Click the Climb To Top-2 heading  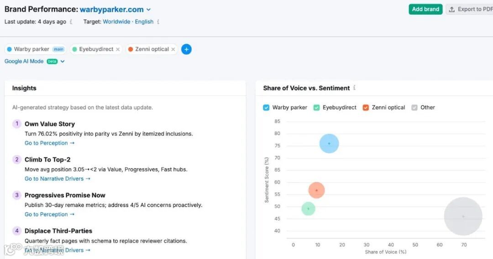click(x=47, y=159)
